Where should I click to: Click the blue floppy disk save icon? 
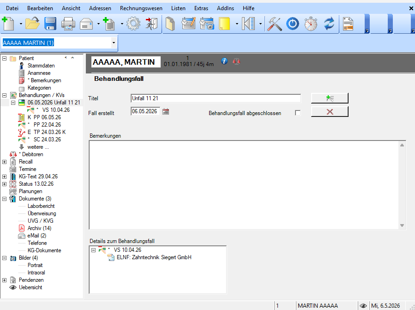coord(50,24)
